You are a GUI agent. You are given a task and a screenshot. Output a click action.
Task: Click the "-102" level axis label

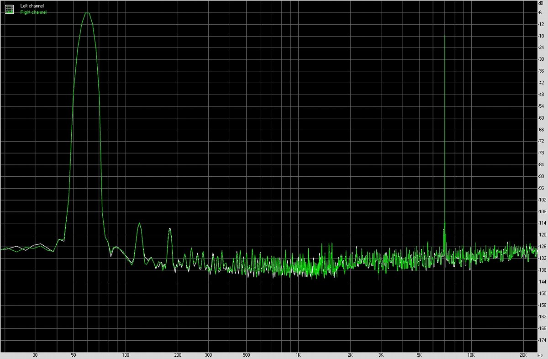pyautogui.click(x=542, y=200)
